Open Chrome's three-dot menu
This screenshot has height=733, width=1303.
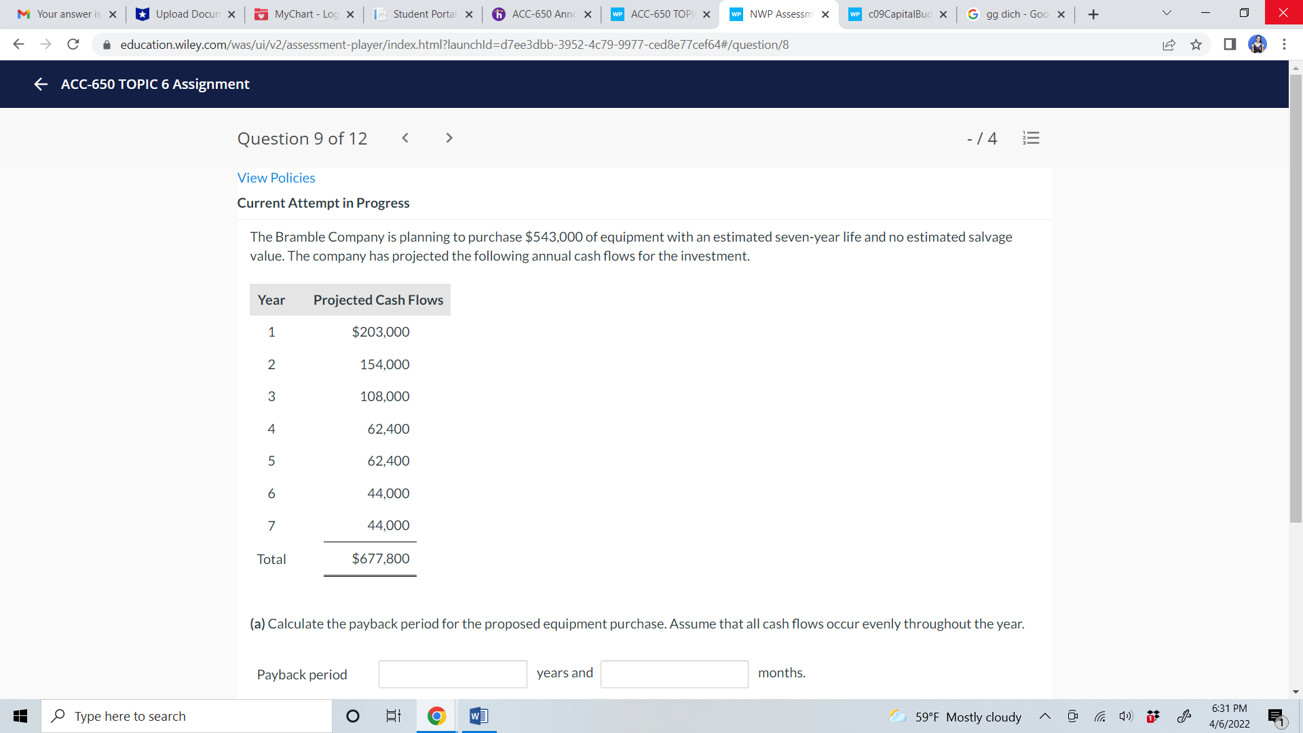click(x=1285, y=45)
